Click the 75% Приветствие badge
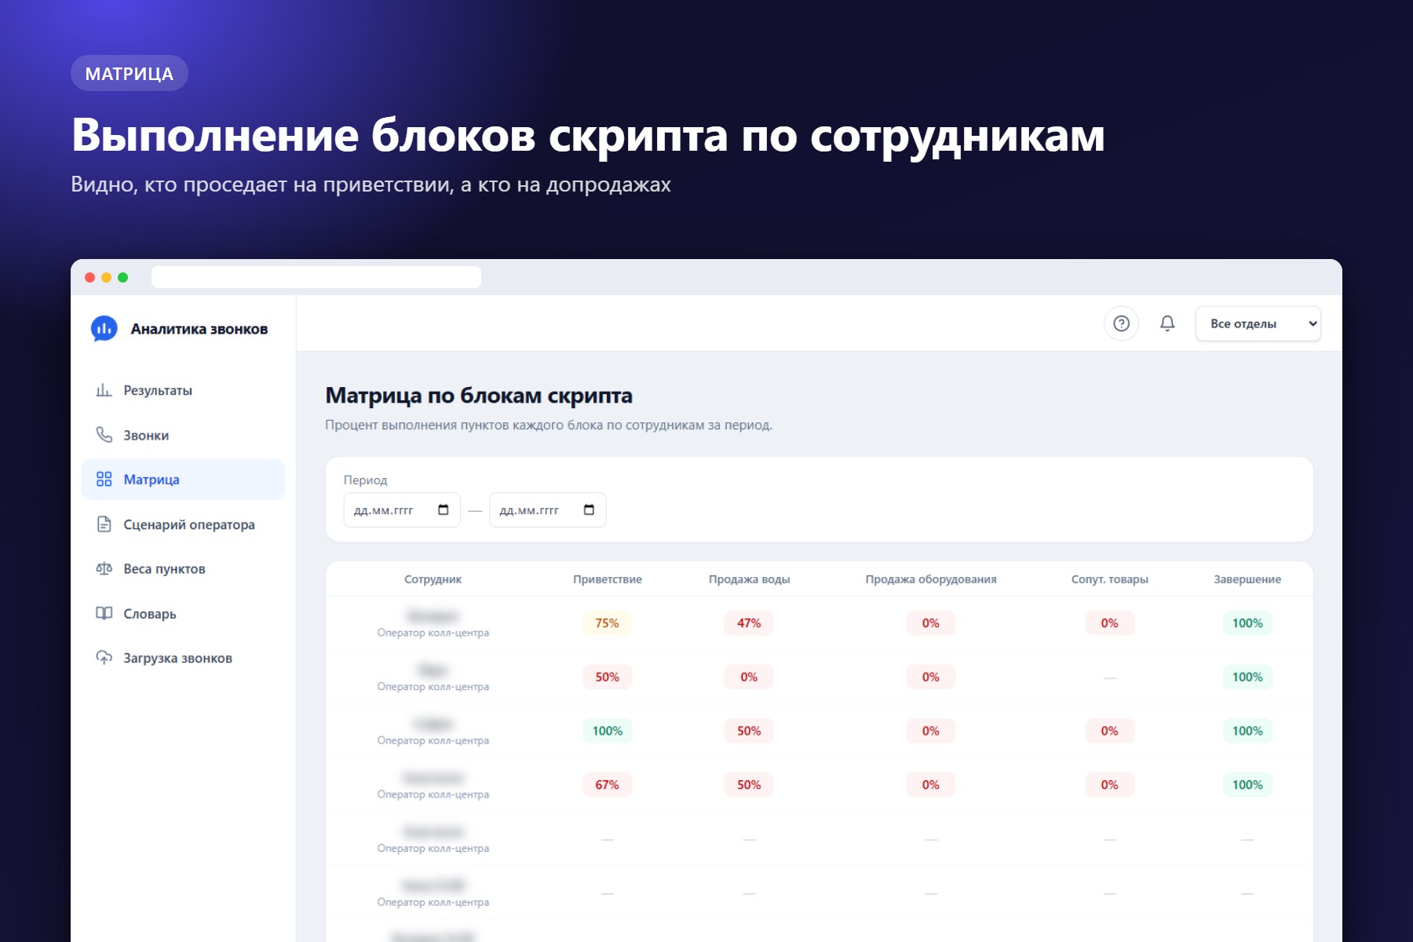 608,623
